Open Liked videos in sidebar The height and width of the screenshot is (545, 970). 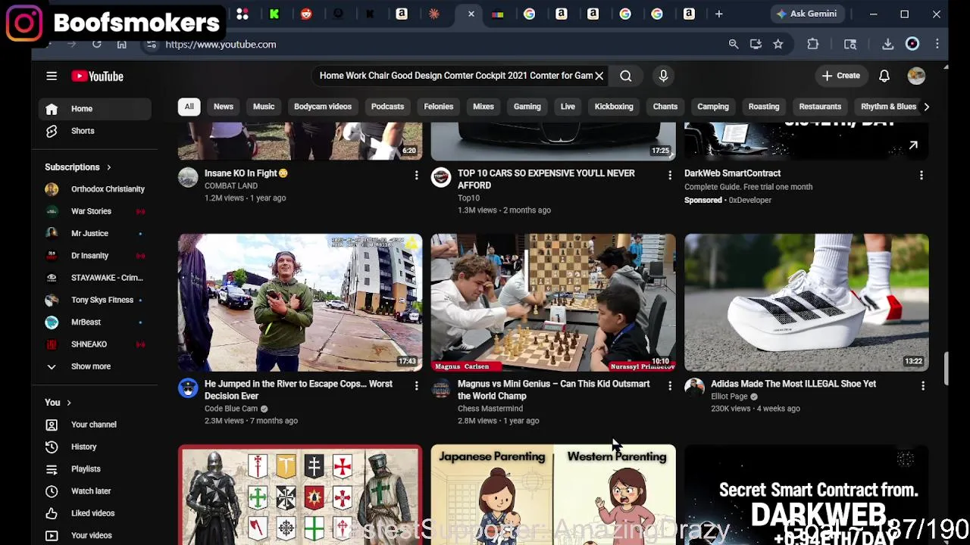pos(95,513)
